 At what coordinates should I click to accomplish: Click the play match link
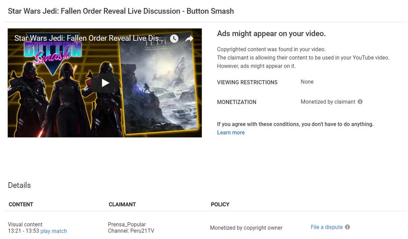pyautogui.click(x=54, y=231)
